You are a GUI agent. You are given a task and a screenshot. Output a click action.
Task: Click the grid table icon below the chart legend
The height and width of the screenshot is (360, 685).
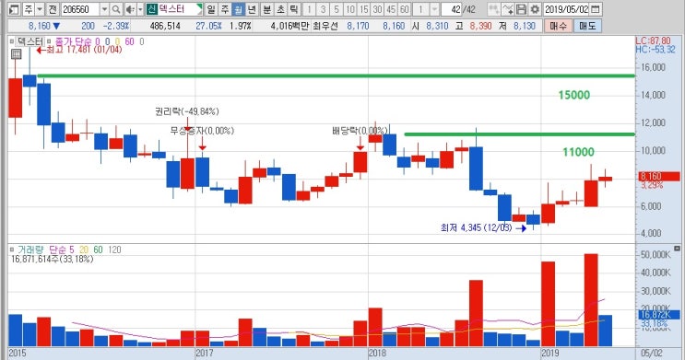(17, 54)
